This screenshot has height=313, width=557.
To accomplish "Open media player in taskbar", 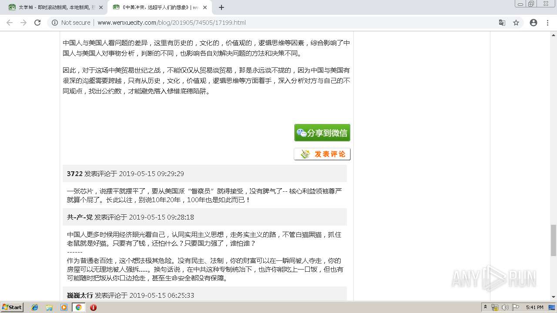I will [64, 307].
